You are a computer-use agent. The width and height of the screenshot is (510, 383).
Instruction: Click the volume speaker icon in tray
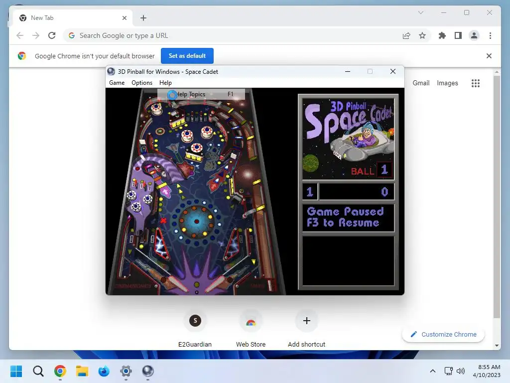460,371
